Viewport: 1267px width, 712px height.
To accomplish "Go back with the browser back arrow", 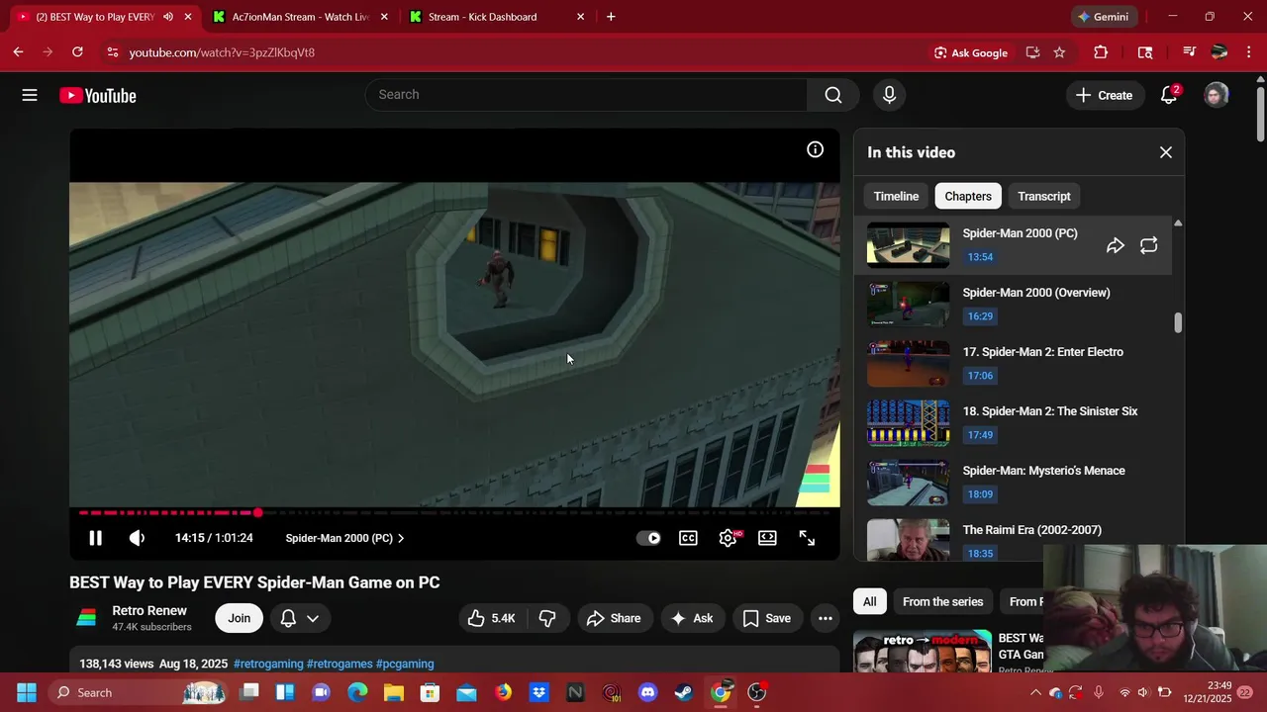I will (18, 52).
